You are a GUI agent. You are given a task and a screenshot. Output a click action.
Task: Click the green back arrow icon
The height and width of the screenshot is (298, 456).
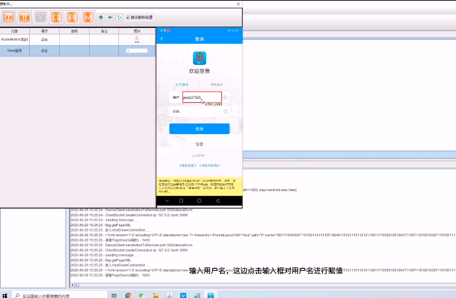[110, 17]
